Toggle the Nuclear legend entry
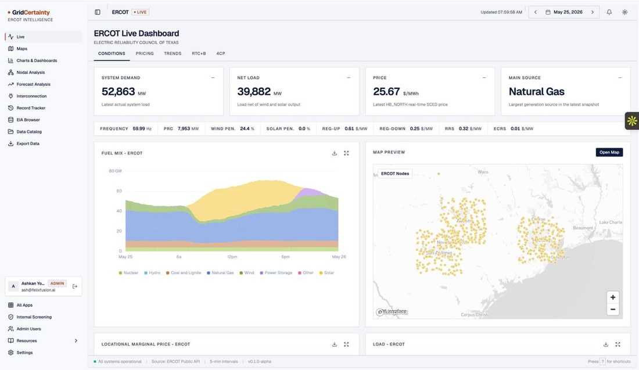This screenshot has width=639, height=370. click(x=128, y=273)
